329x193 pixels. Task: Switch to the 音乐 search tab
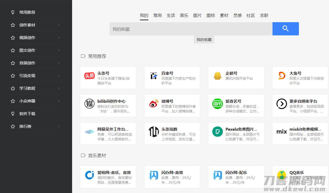coord(184,16)
